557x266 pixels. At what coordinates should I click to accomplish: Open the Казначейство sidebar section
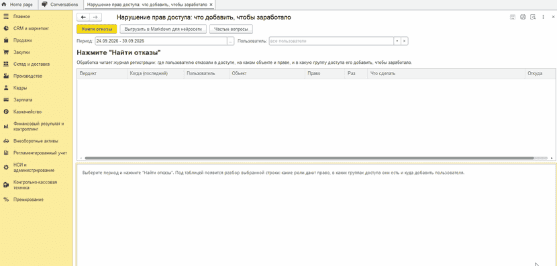coord(28,112)
